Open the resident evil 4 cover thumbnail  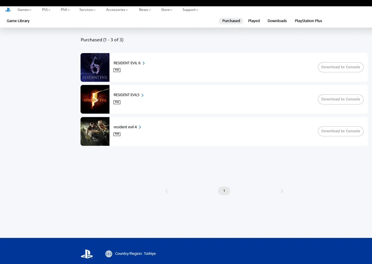tap(95, 131)
